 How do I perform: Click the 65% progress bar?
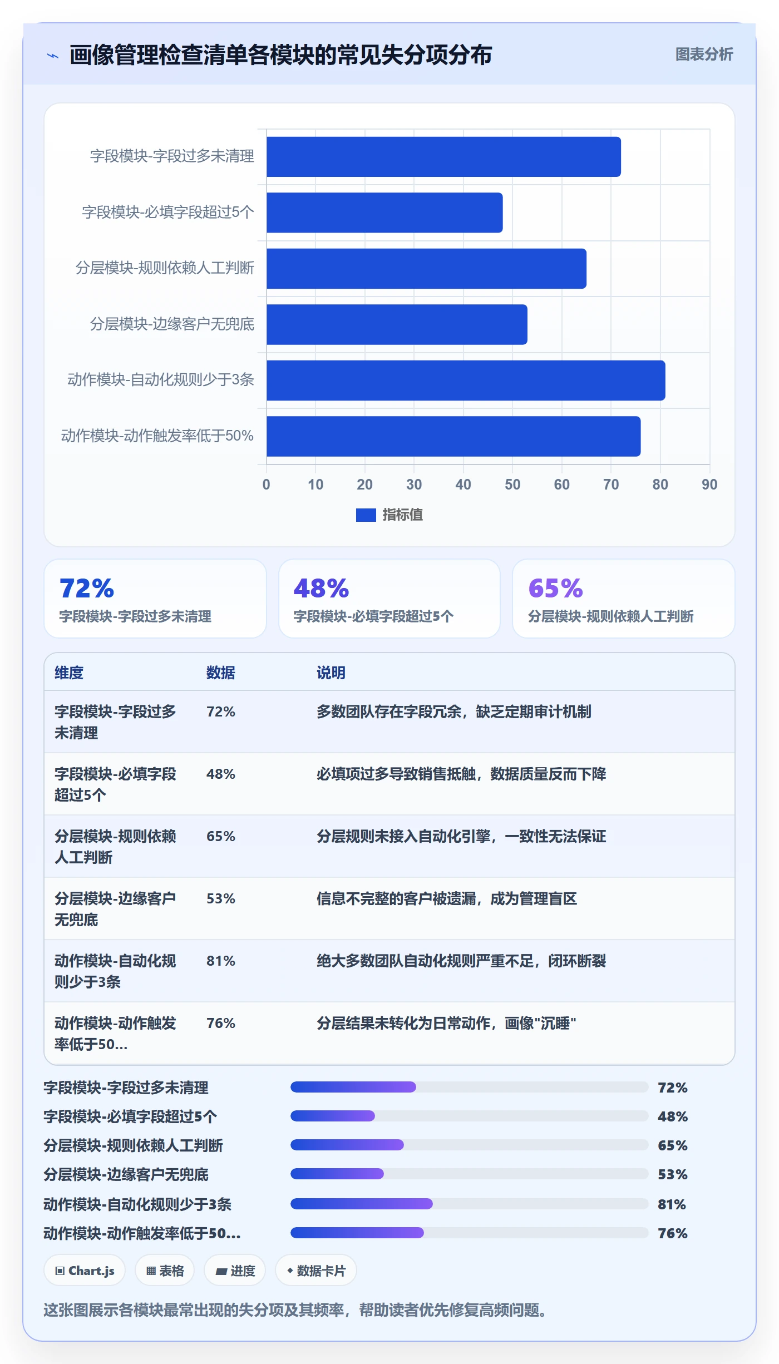[x=469, y=1145]
